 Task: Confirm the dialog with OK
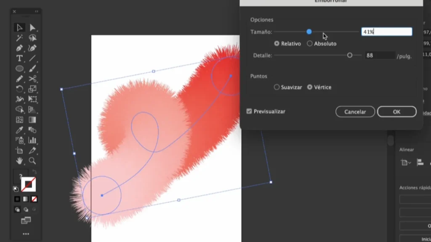coord(396,112)
